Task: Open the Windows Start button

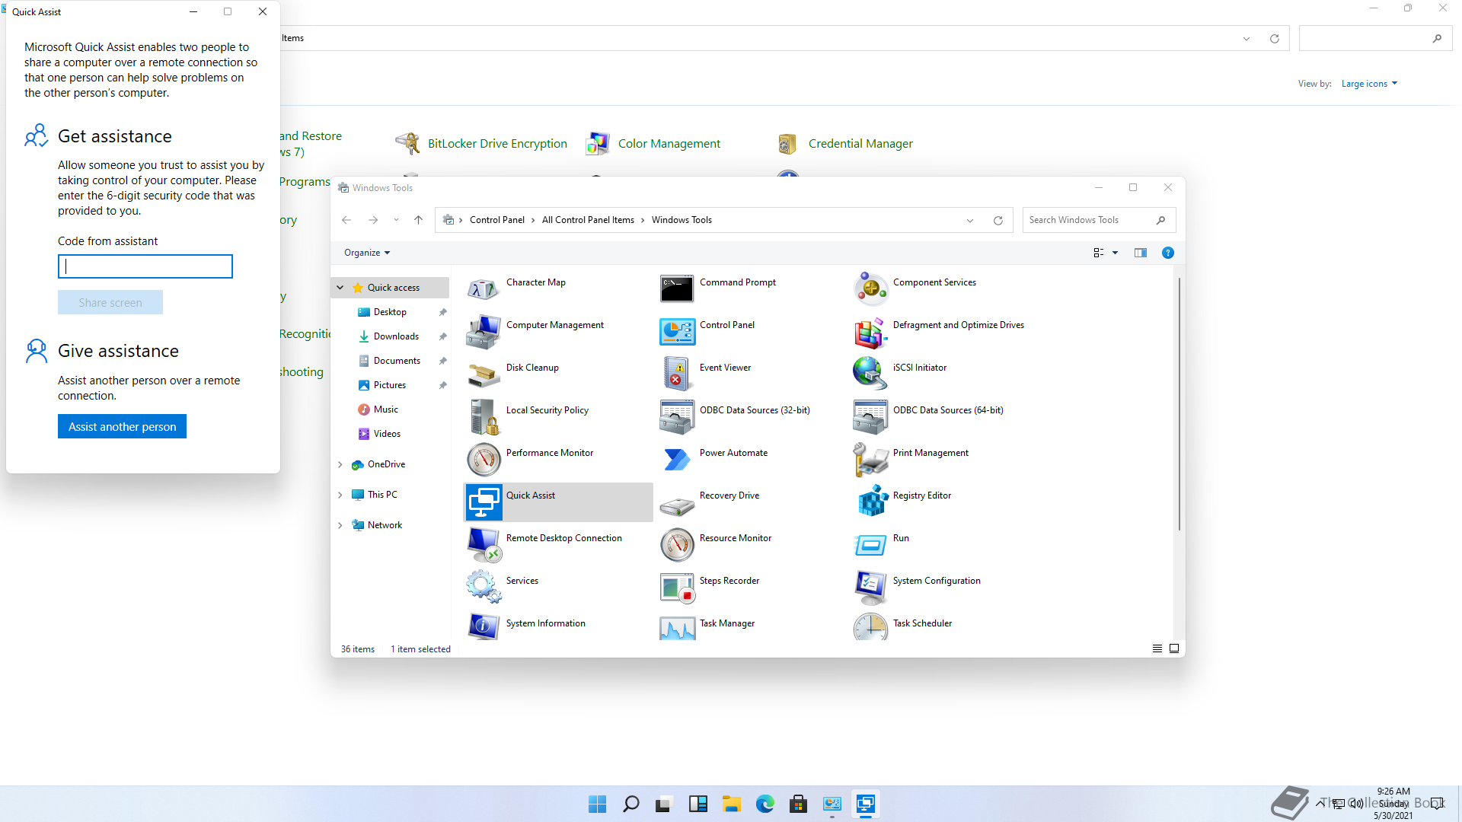Action: [597, 804]
